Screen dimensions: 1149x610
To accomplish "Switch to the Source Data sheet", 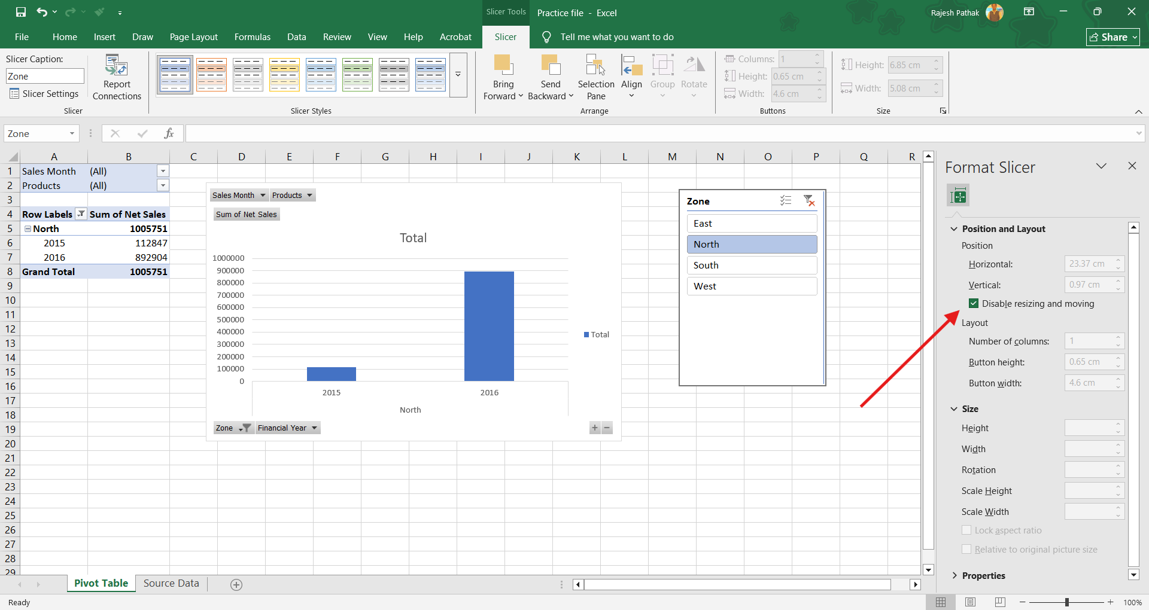I will click(171, 584).
